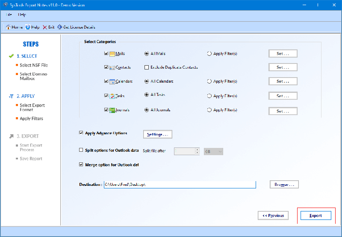This screenshot has height=237, width=342.
Task: Enable Split options for Outlook data
Action: (x=81, y=150)
